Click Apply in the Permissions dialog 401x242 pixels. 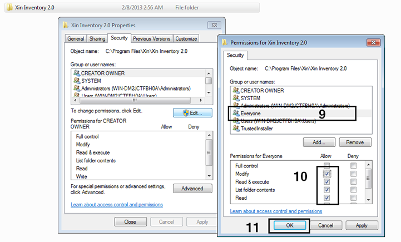[362, 225]
